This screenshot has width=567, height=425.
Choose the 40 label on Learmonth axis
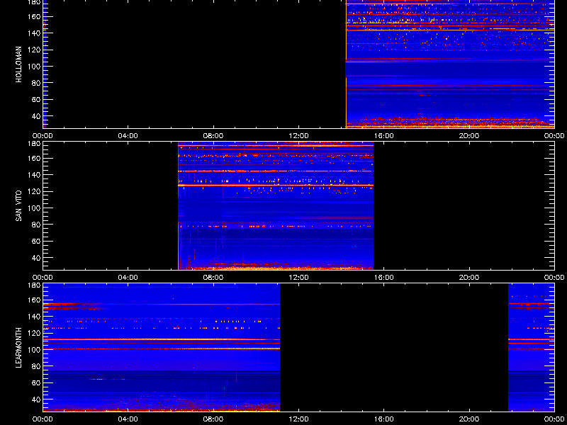click(x=36, y=399)
